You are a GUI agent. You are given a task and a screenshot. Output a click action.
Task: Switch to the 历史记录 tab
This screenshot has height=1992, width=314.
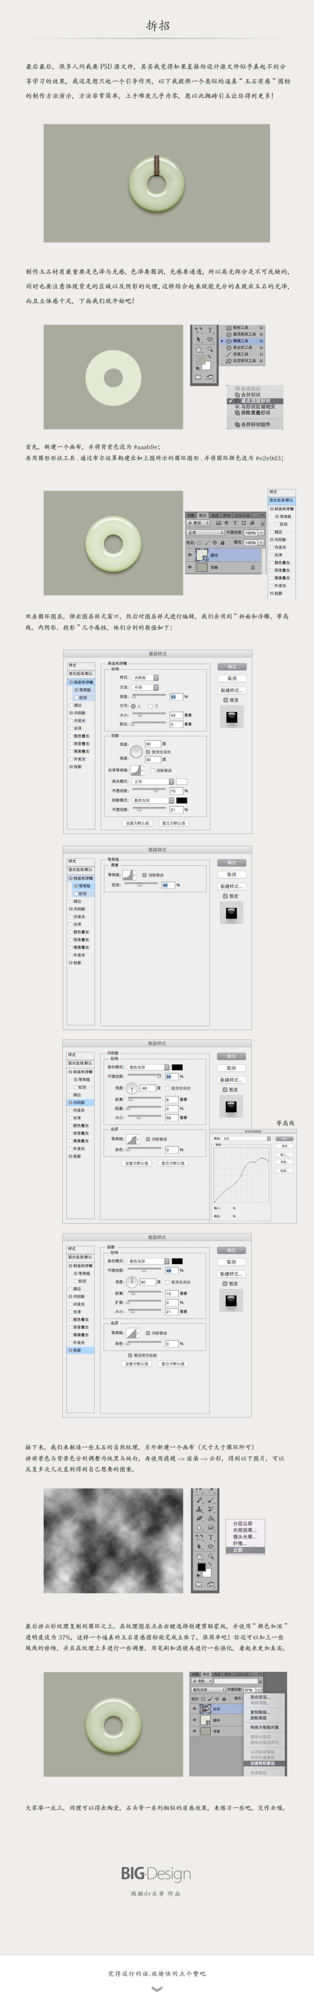[243, 516]
